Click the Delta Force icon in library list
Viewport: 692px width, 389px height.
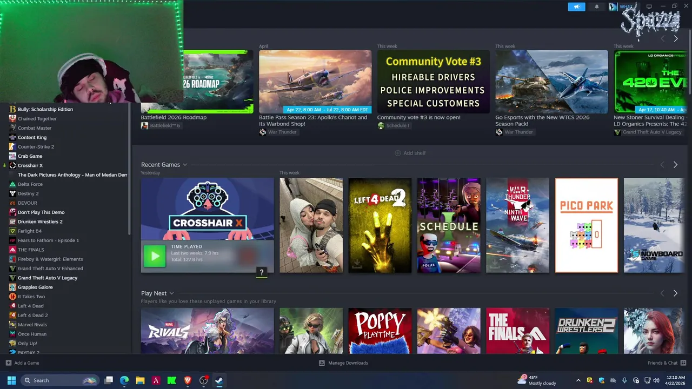(x=12, y=184)
